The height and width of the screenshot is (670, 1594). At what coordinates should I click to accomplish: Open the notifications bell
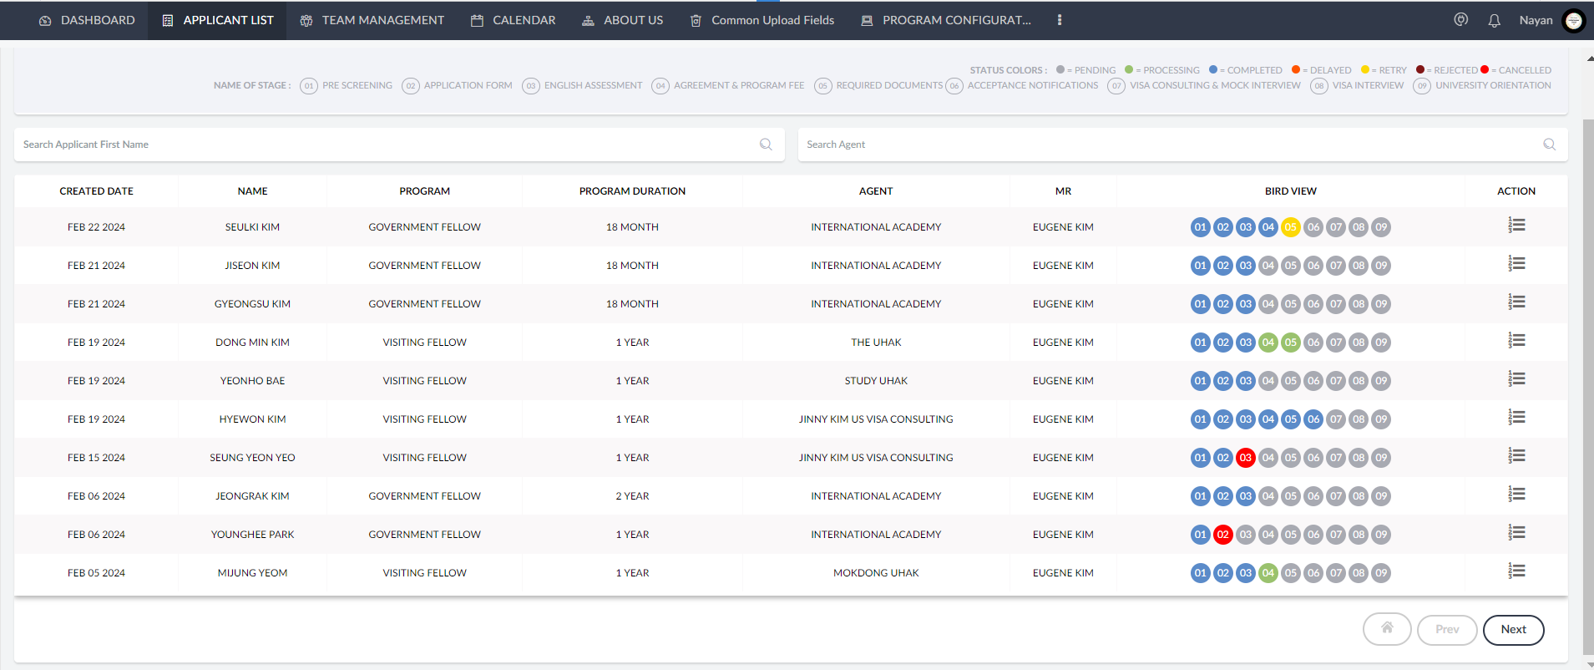[x=1494, y=20]
